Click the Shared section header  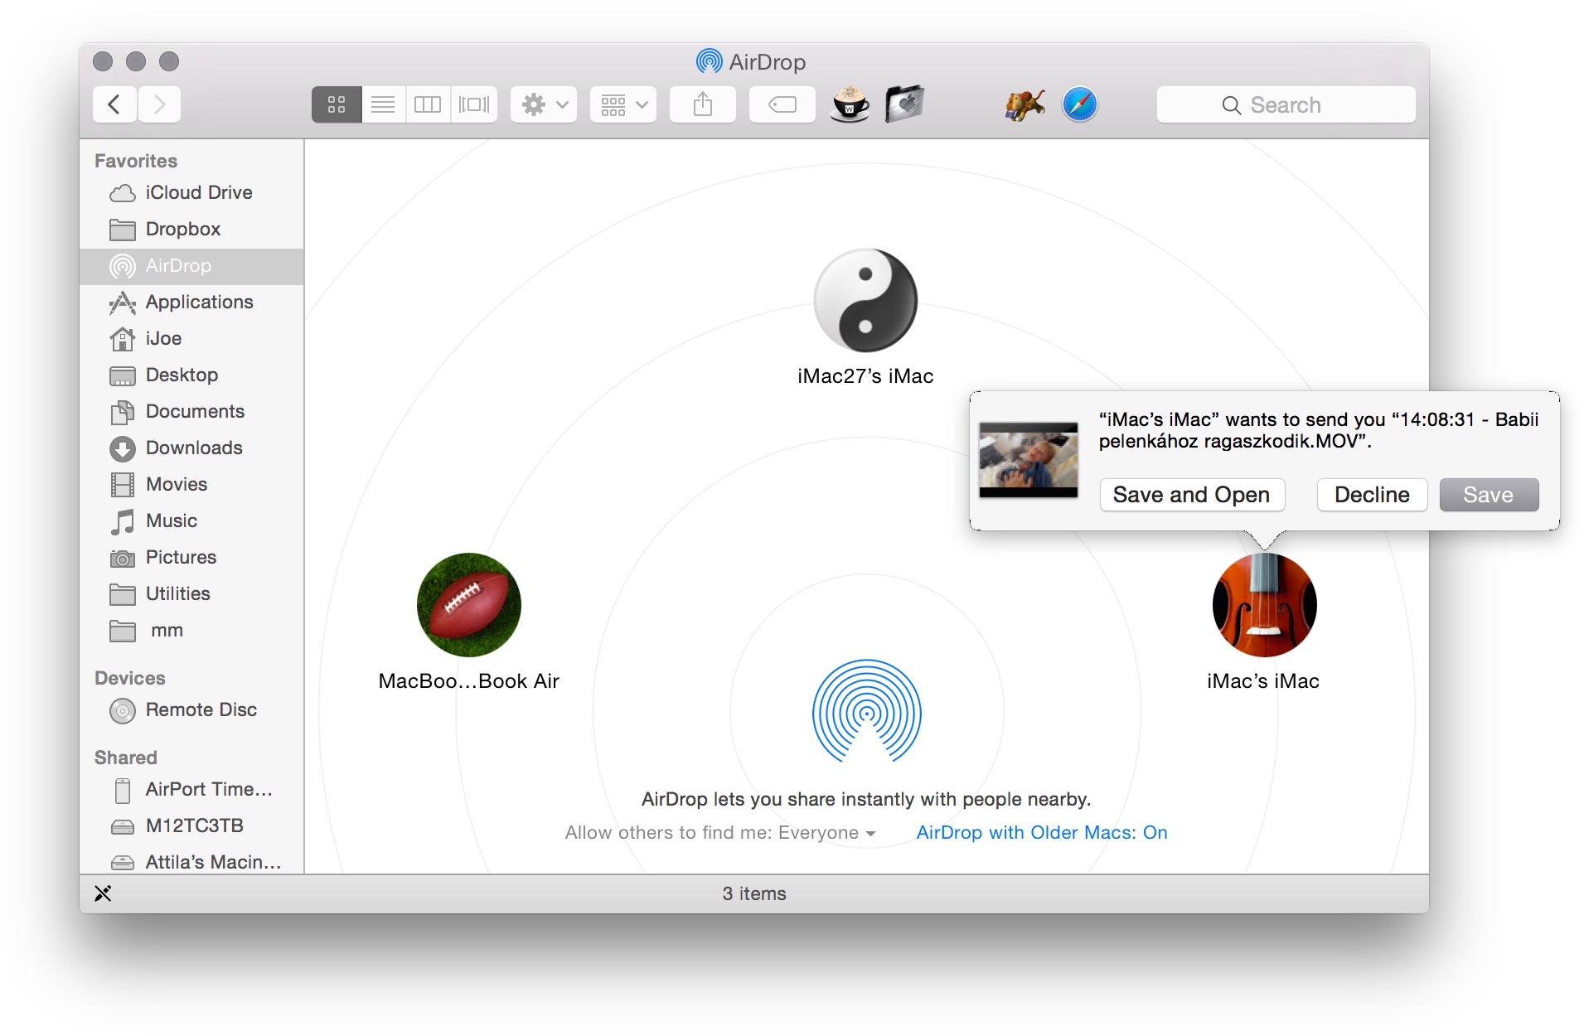pyautogui.click(x=126, y=758)
